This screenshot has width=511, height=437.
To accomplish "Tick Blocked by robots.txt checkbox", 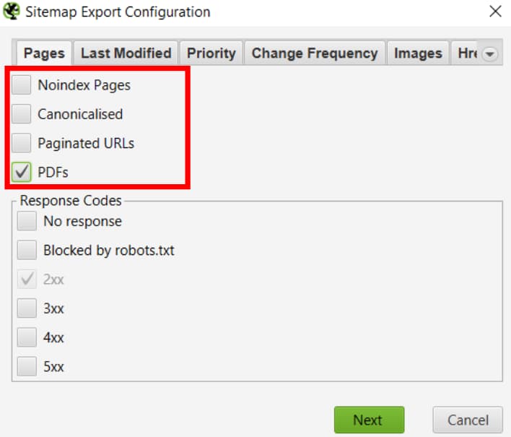I will [27, 250].
